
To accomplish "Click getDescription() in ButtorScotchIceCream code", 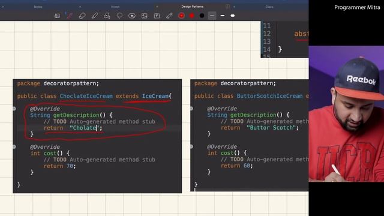I will tap(256, 115).
